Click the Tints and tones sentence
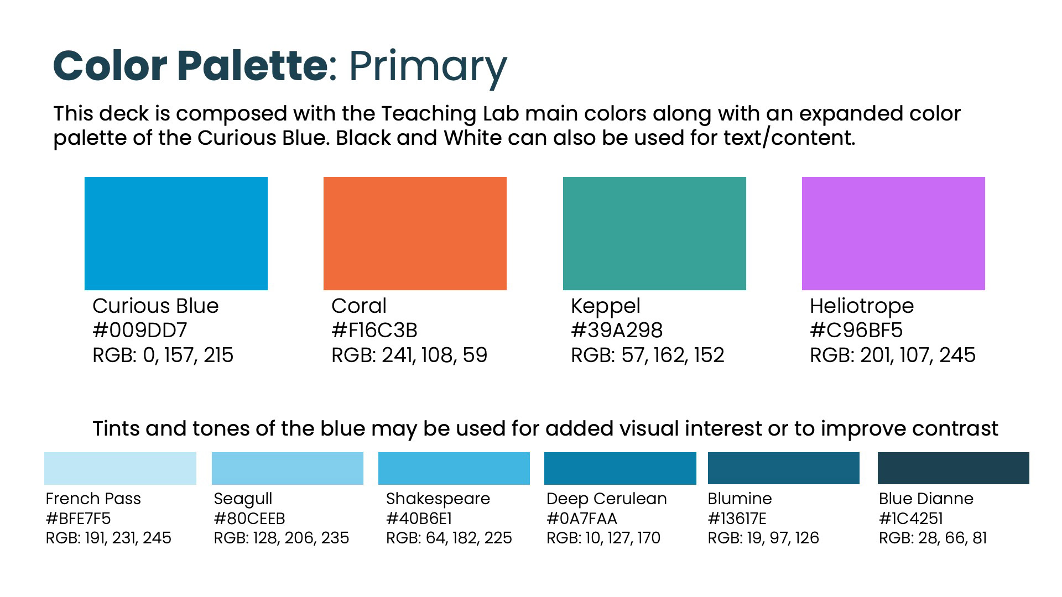This screenshot has height=597, width=1062. 545,428
